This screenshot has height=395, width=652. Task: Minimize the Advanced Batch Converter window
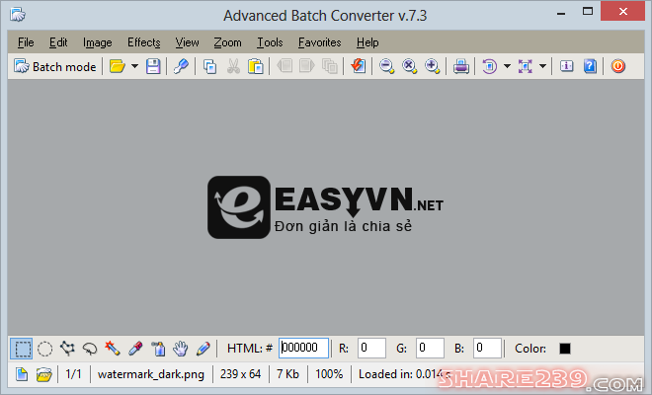(x=561, y=13)
